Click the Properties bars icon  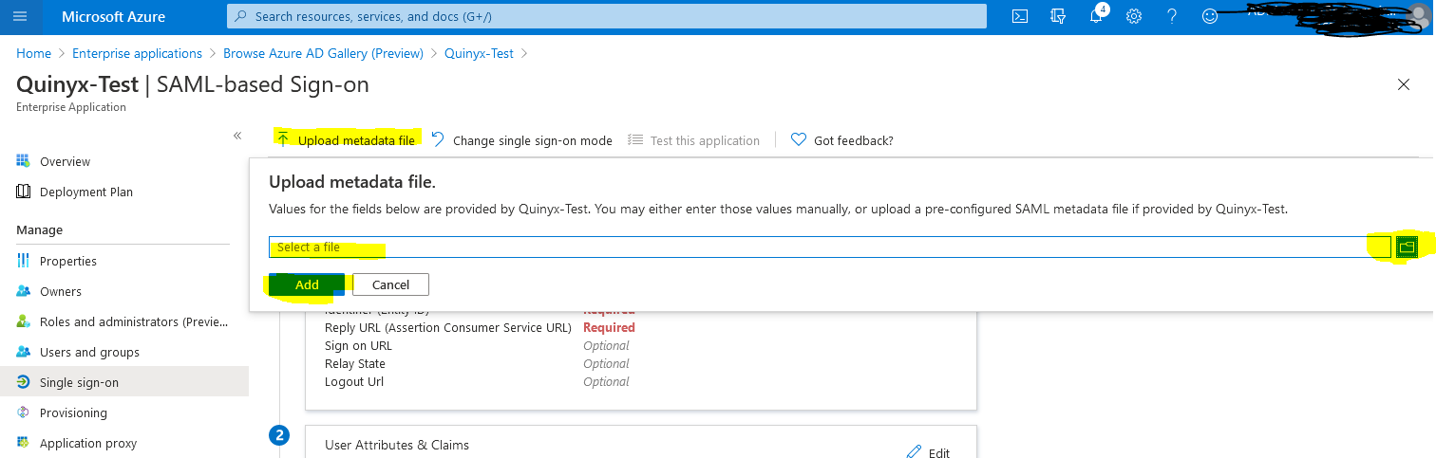click(23, 261)
